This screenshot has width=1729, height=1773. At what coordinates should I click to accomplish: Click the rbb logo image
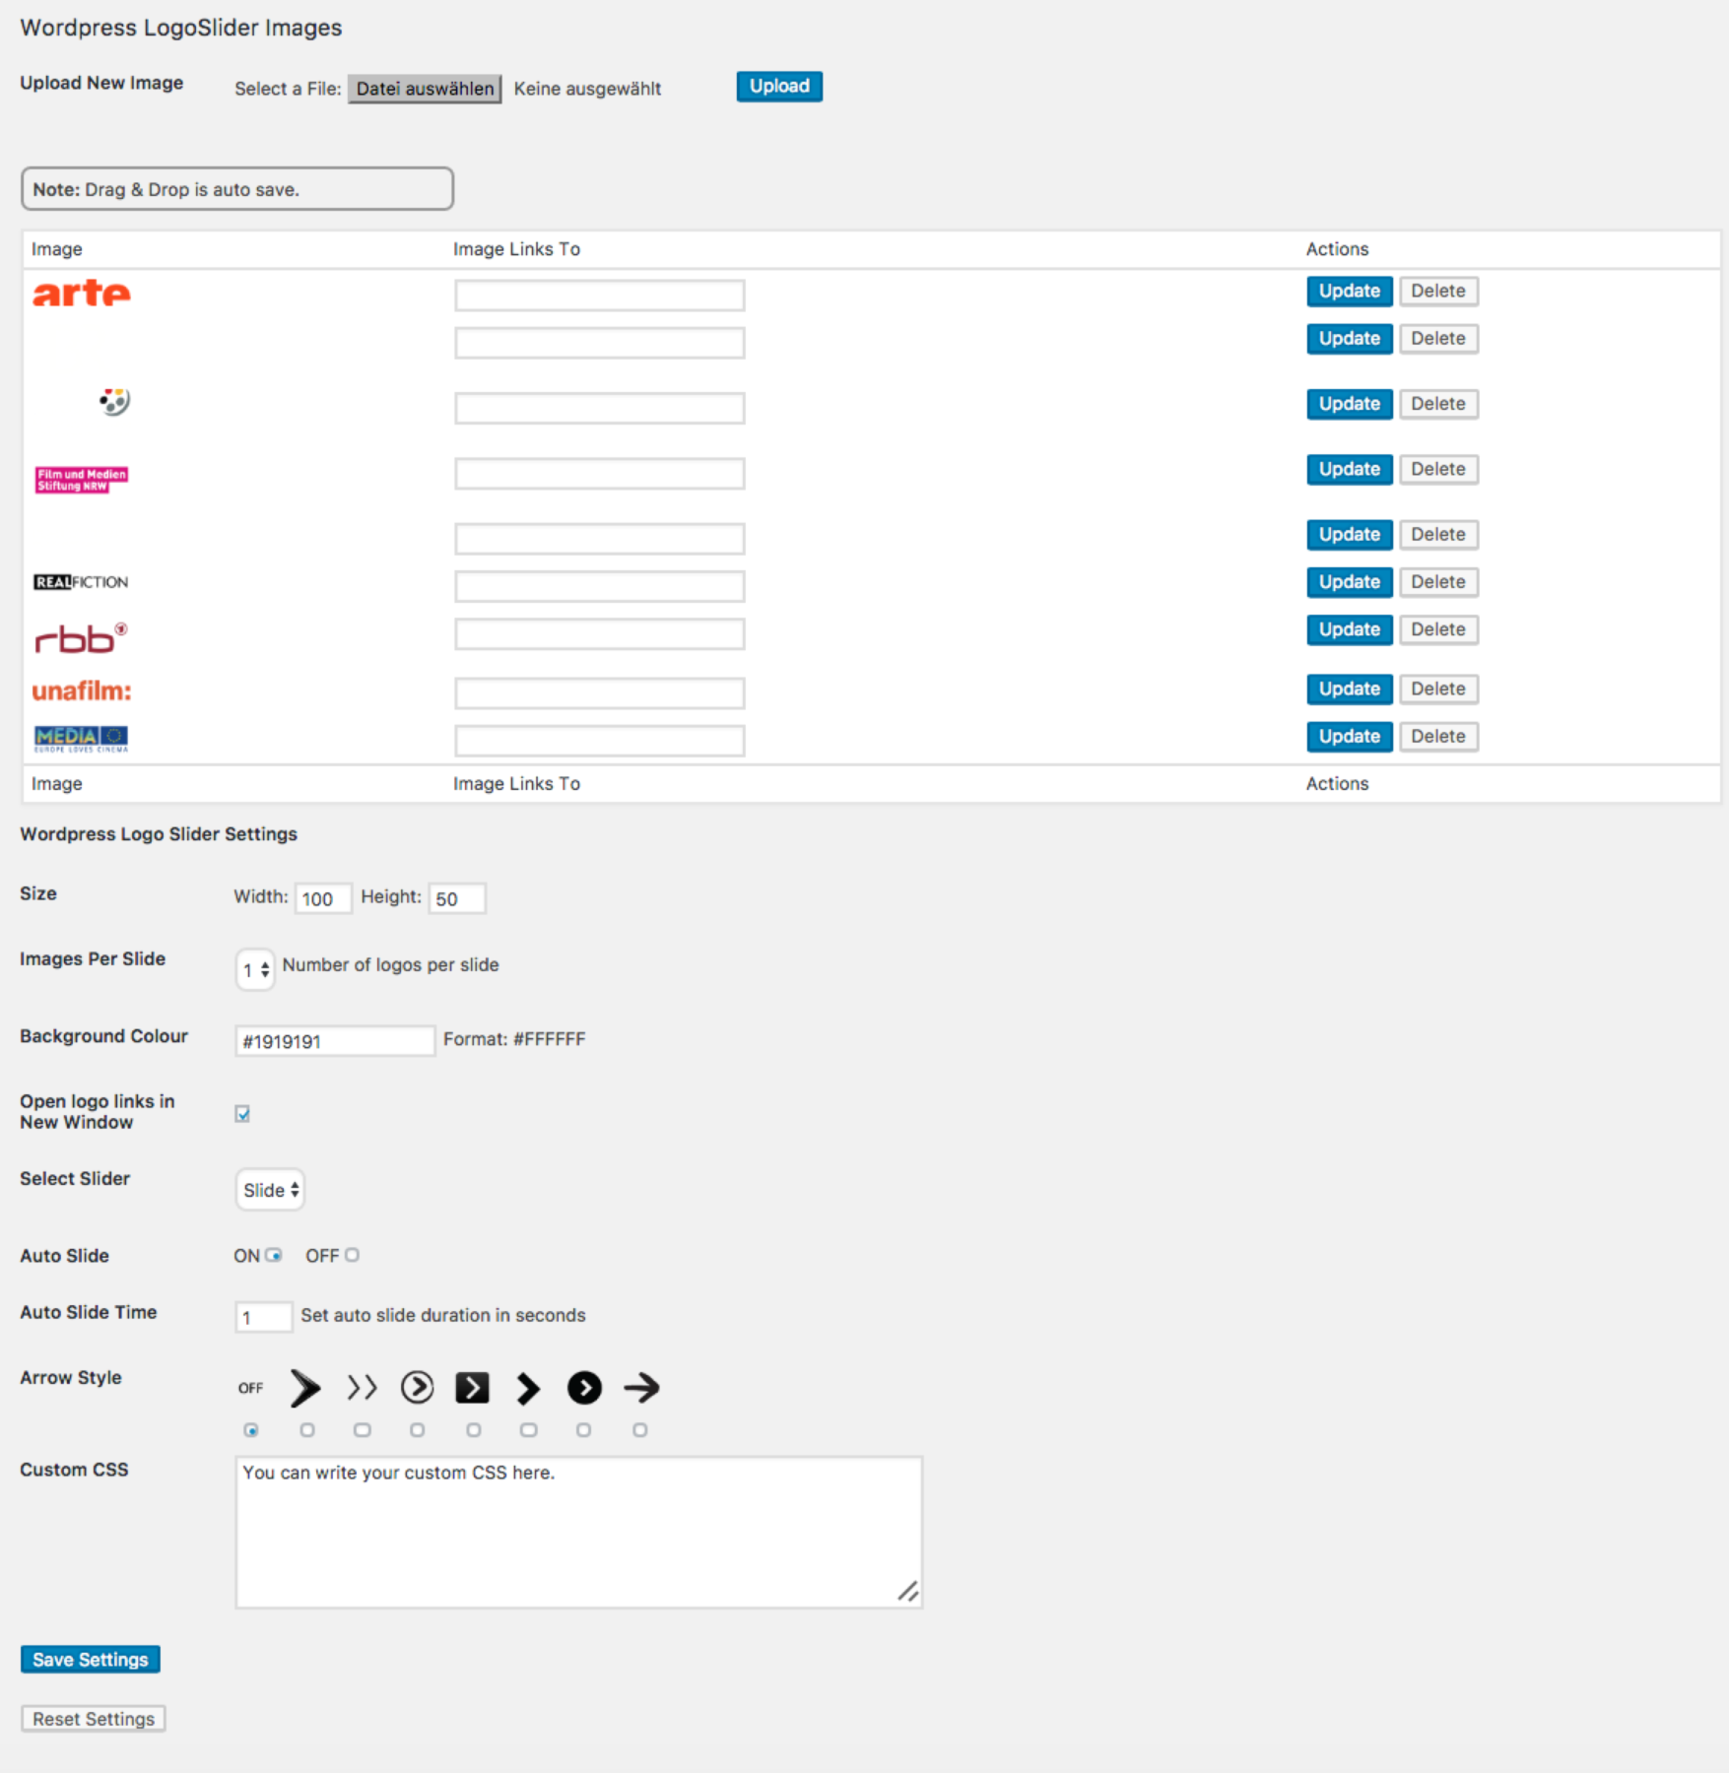point(81,638)
